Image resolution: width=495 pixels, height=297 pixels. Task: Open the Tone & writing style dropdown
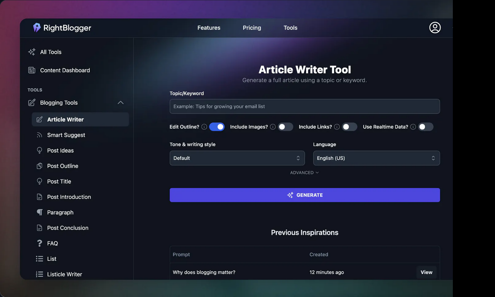click(237, 158)
